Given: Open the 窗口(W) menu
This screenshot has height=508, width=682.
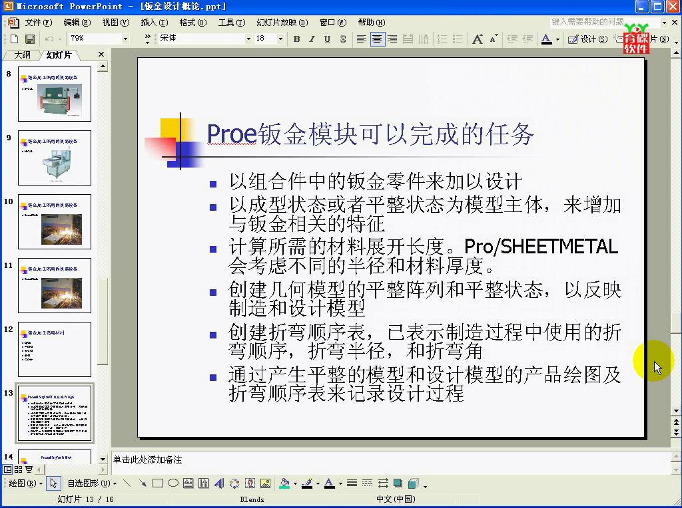Looking at the screenshot, I should click(333, 22).
